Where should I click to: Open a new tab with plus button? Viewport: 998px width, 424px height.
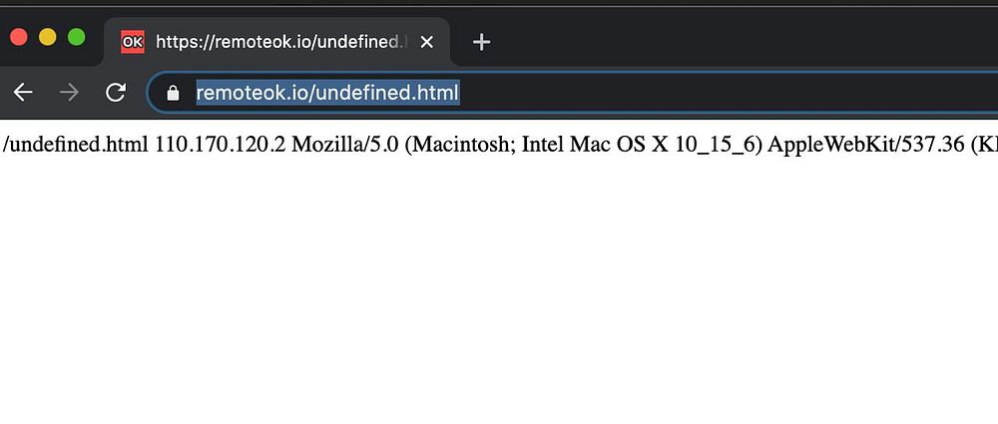pyautogui.click(x=481, y=42)
